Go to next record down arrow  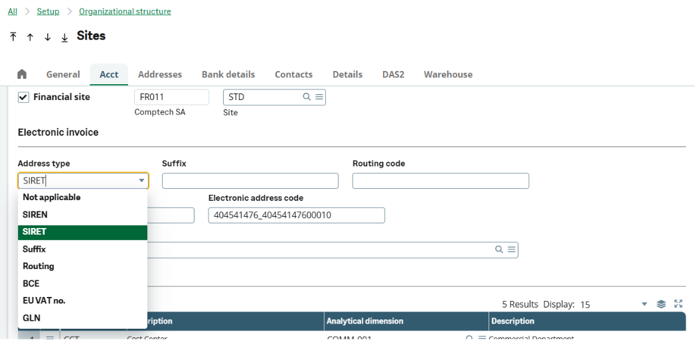point(47,37)
